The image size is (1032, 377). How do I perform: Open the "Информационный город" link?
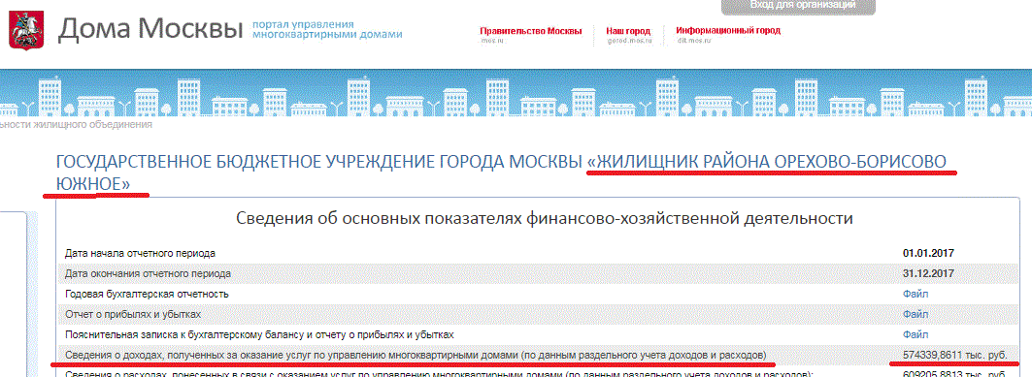728,31
